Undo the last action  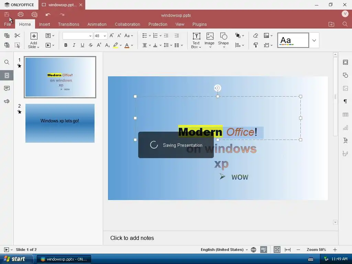(x=48, y=14)
